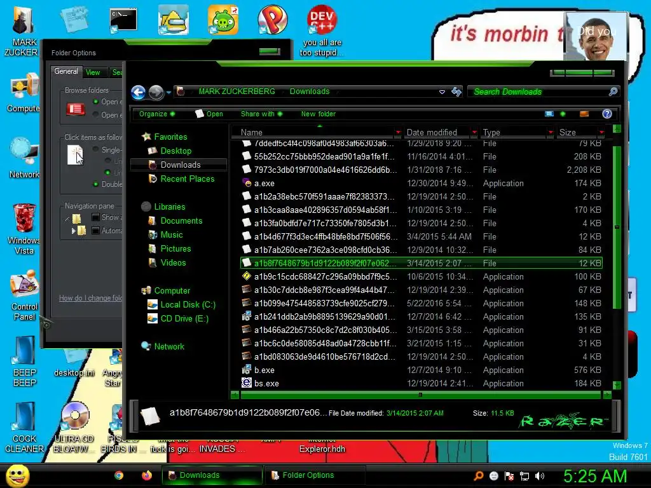The image size is (651, 488).
Task: Open recent locations dropdown beside forward arrow
Action: tap(168, 93)
